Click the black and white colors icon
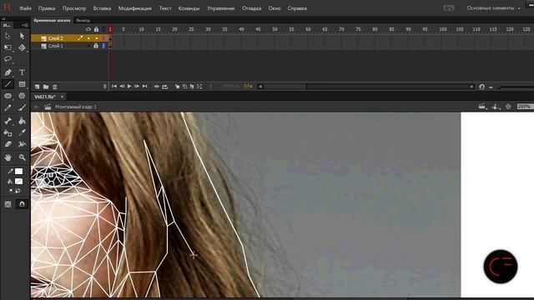 click(11, 191)
